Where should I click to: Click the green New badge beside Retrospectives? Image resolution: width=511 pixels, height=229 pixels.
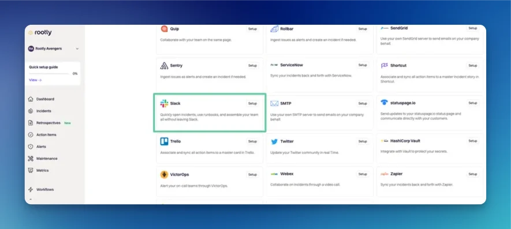pyautogui.click(x=68, y=123)
